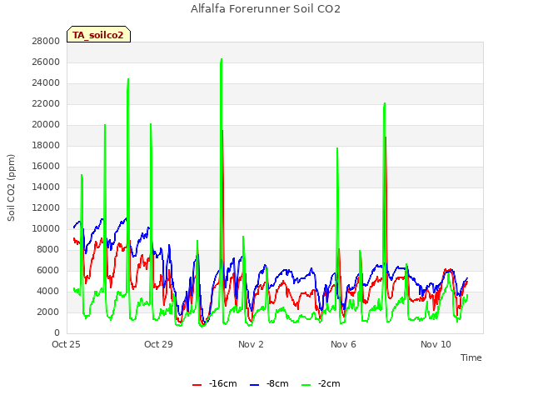The height and width of the screenshot is (400, 533).
Task: Click the 0 y-axis tick label
Action: (x=57, y=333)
